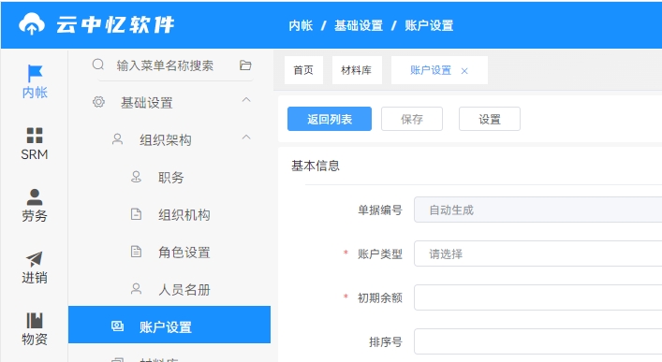
Task: Open 人员名册 menu item
Action: pyautogui.click(x=169, y=289)
